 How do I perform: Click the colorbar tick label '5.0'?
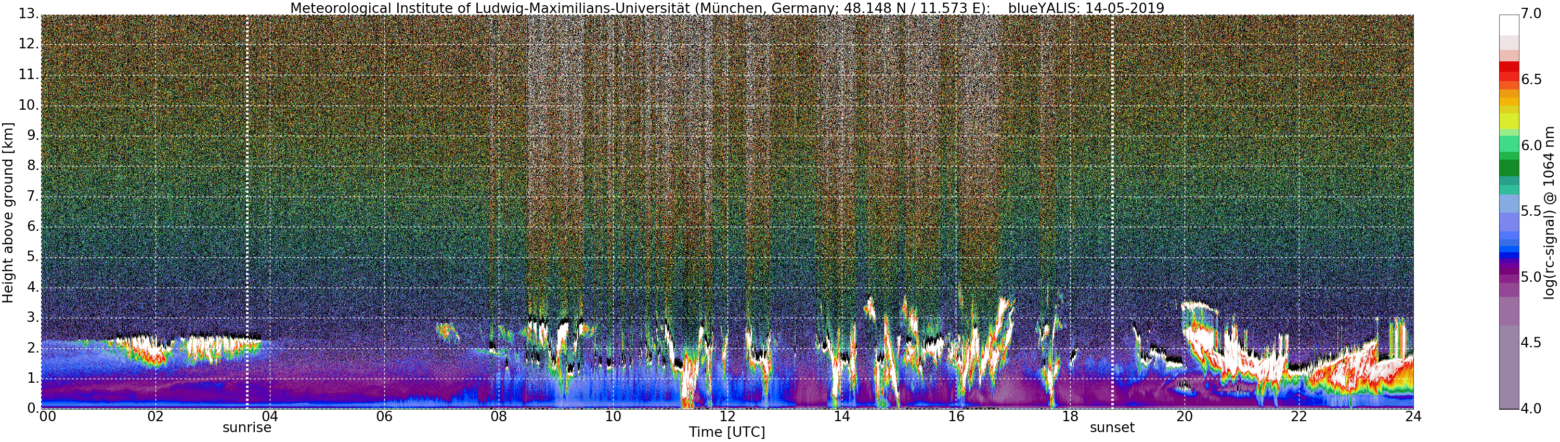pyautogui.click(x=1531, y=277)
